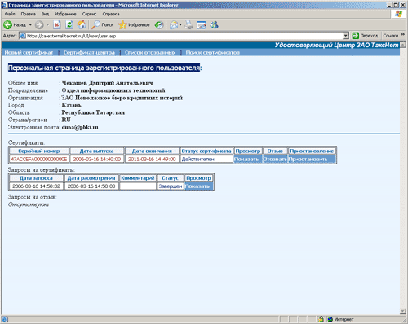Image resolution: width=408 pixels, height=324 pixels.
Task: Open the Search (Поиск) toolbar button
Action: (x=102, y=25)
